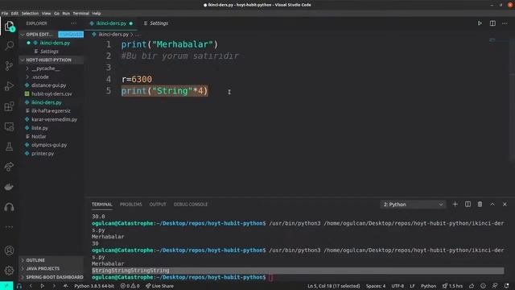The width and height of the screenshot is (515, 290).
Task: Maximize the terminal panel with up chevron
Action: tap(492, 204)
